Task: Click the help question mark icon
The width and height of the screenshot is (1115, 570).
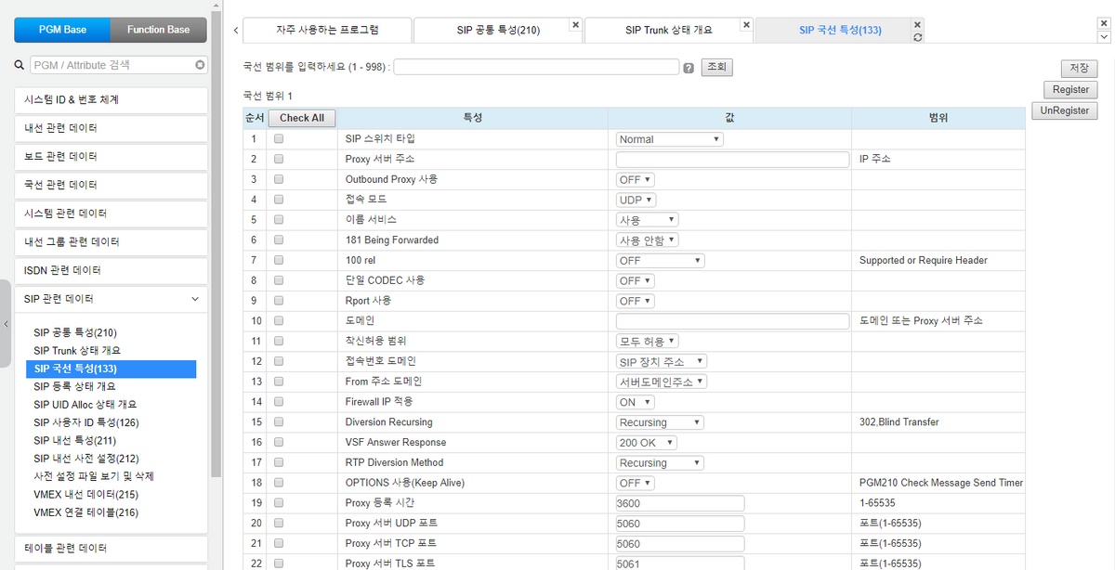Action: tap(689, 68)
